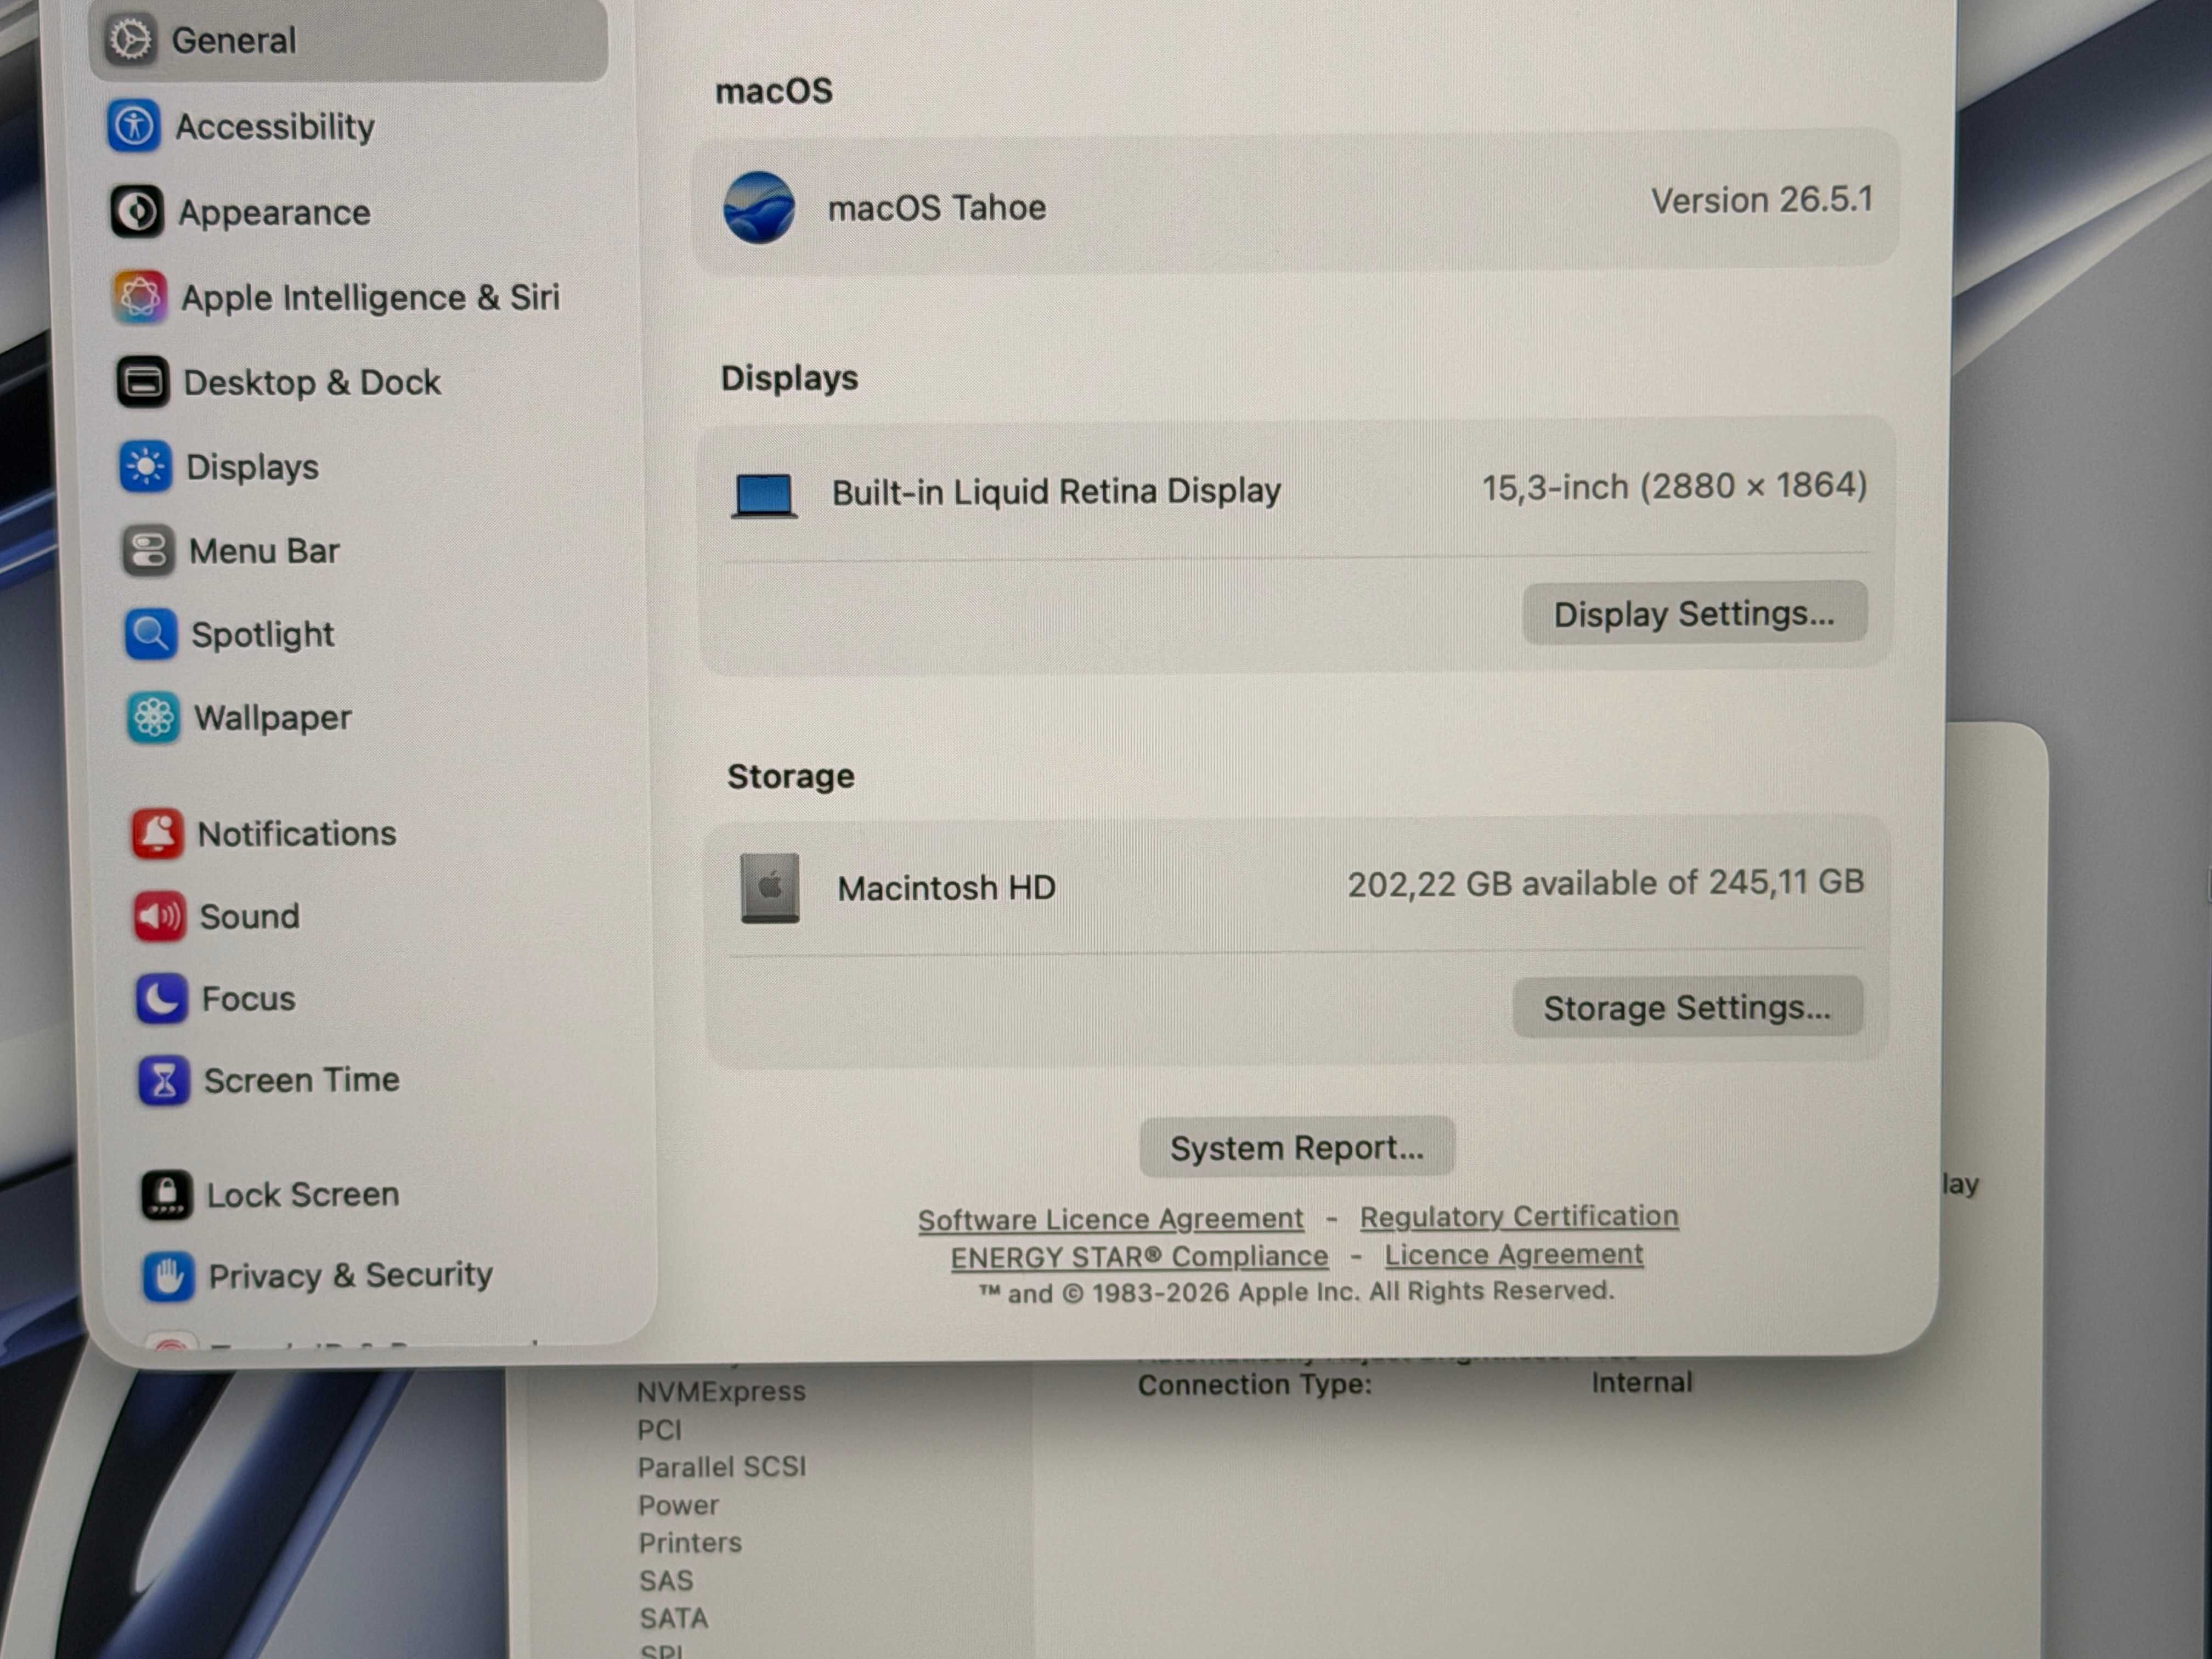This screenshot has height=1659, width=2212.
Task: Click the Internal value in background window
Action: (x=1642, y=1382)
